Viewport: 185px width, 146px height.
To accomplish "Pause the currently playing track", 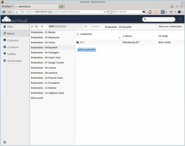I will 36,26.
